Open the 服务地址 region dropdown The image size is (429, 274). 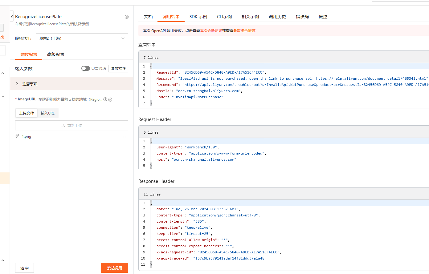[x=82, y=38]
